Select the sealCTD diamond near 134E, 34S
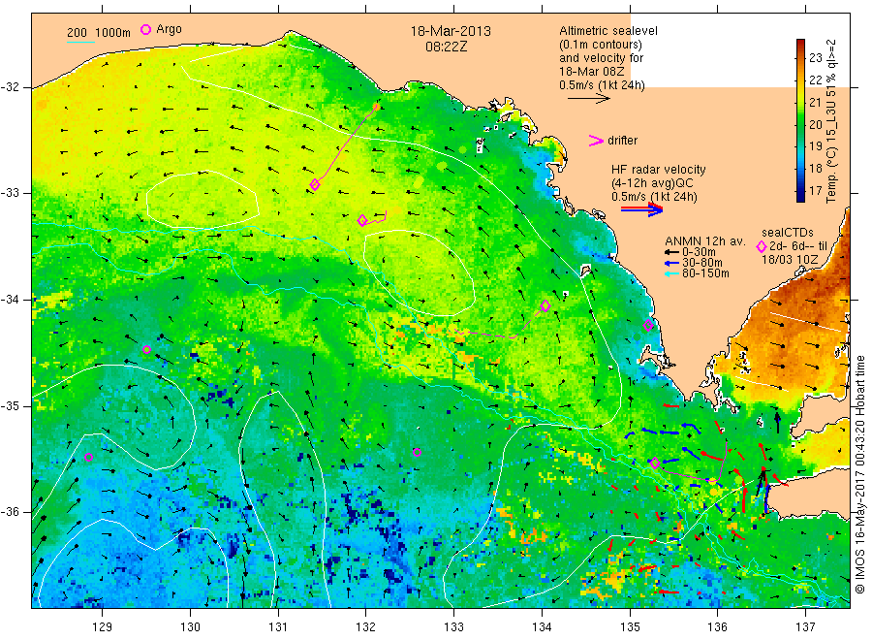872x640 pixels. tap(545, 305)
